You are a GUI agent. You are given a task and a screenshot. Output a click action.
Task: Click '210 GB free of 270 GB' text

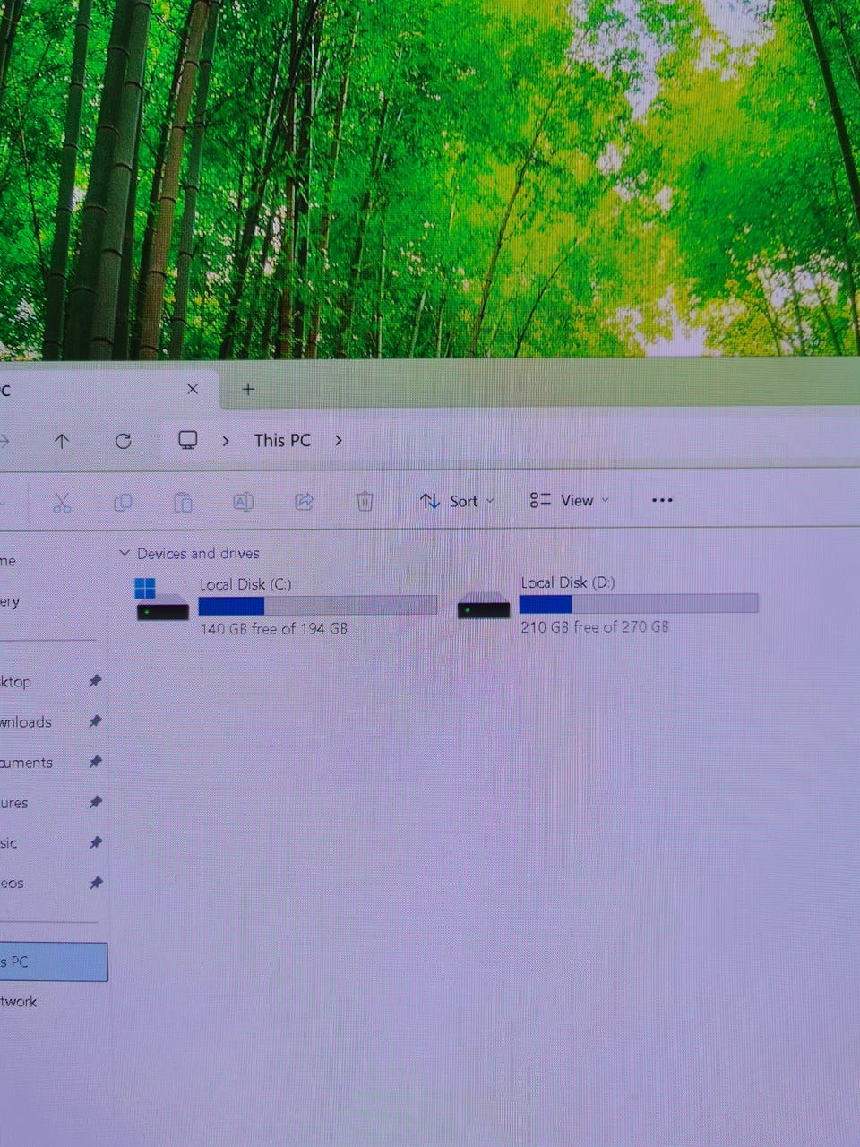(x=595, y=627)
